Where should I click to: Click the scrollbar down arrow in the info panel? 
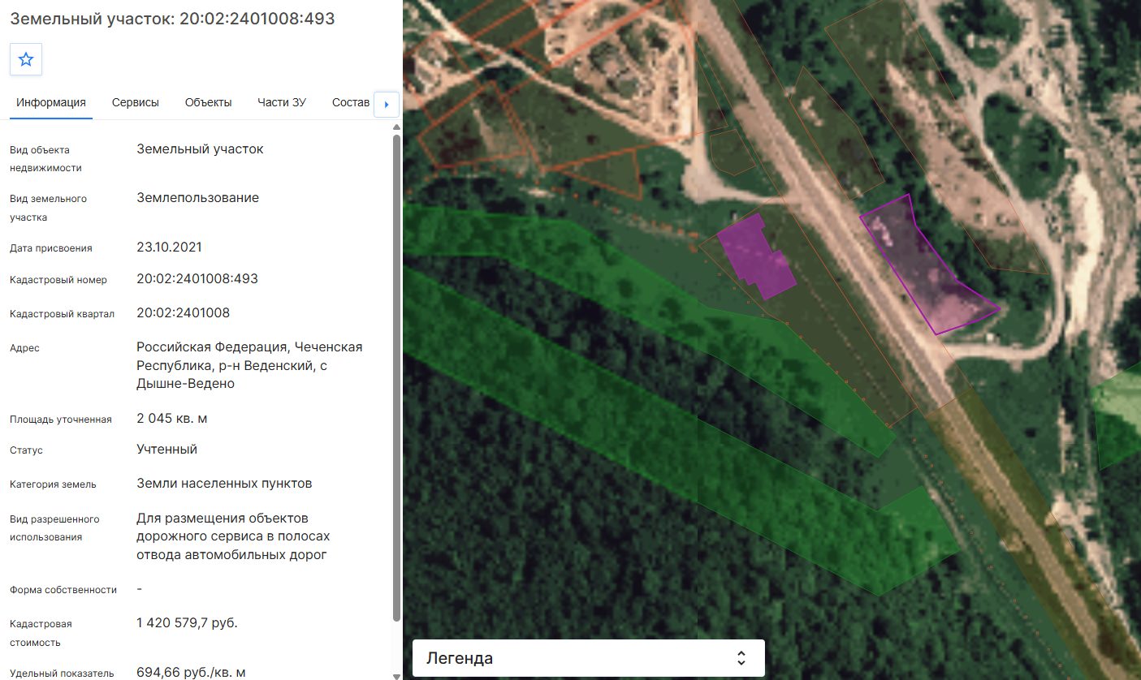coord(396,675)
